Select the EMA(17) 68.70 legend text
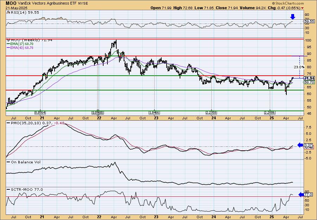The width and height of the screenshot is (317, 220). 22,44
